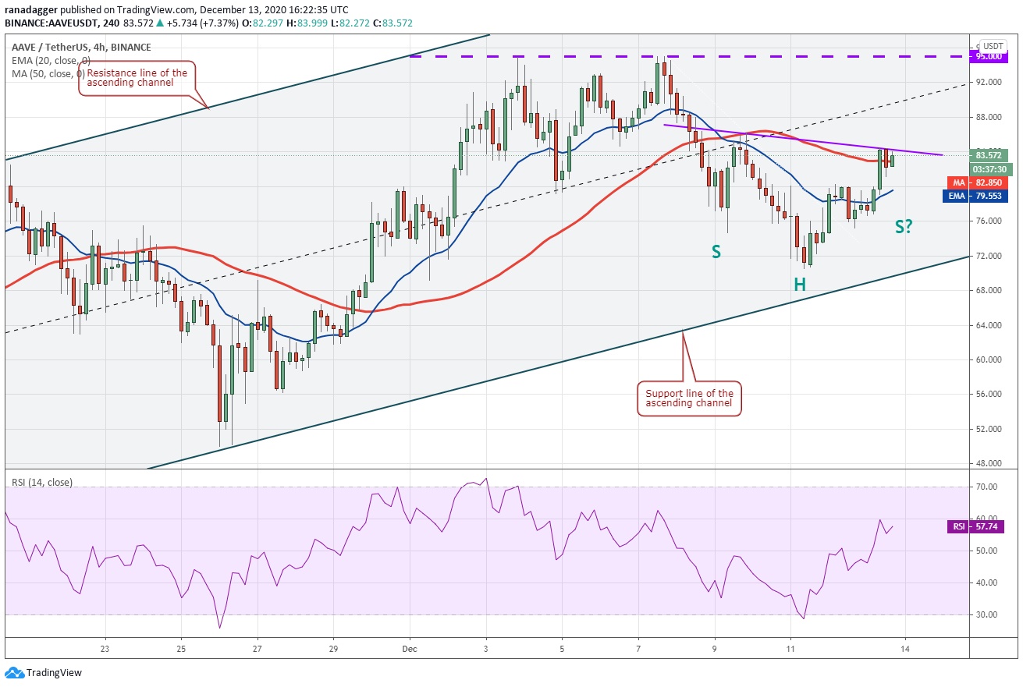Click the purple RSI 57.74 axis tag

976,527
